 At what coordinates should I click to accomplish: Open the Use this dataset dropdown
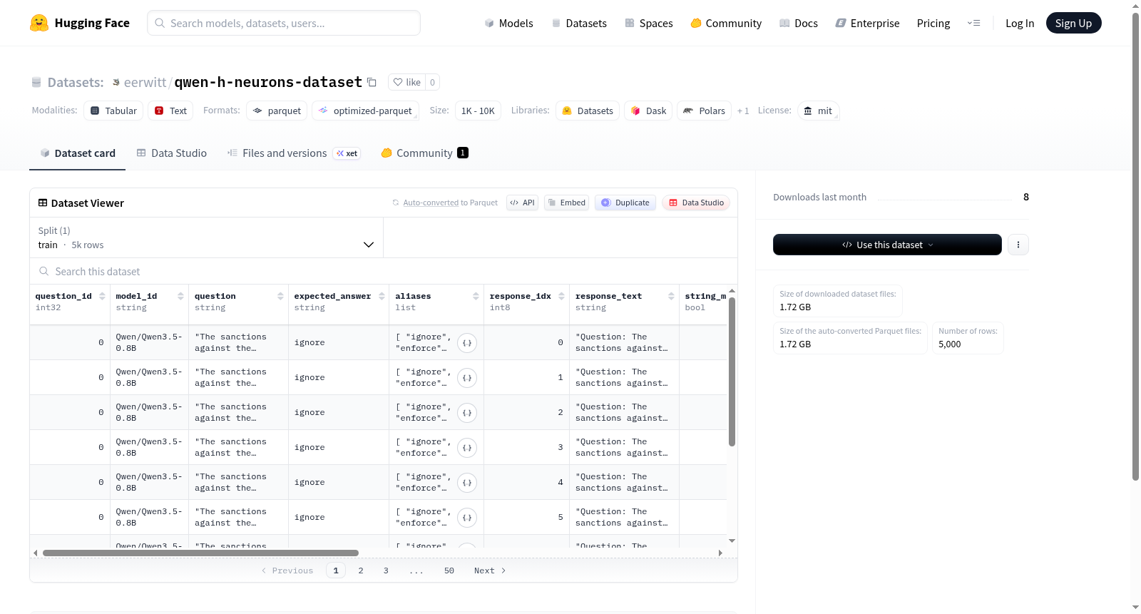click(x=887, y=245)
